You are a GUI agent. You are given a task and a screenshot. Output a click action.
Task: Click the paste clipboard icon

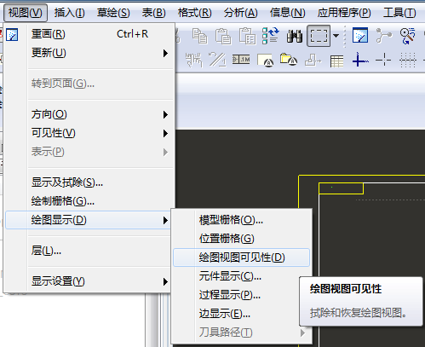(223, 36)
